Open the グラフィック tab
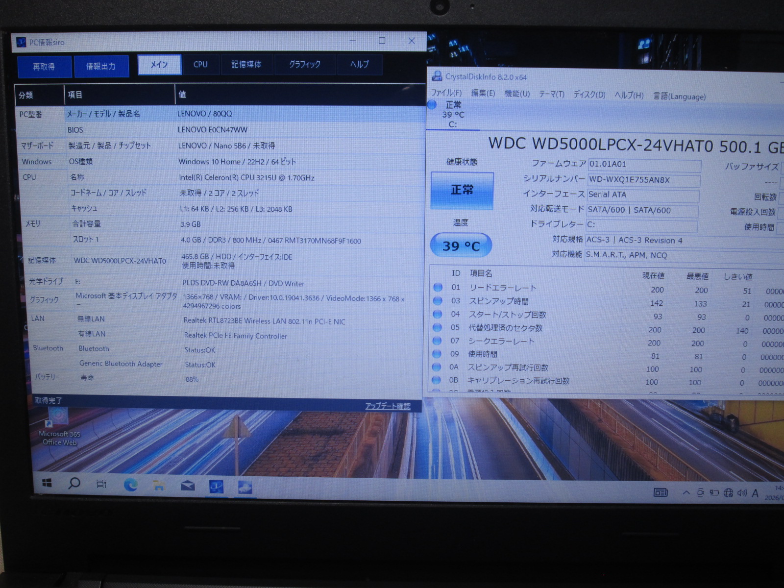The width and height of the screenshot is (784, 588). [305, 65]
